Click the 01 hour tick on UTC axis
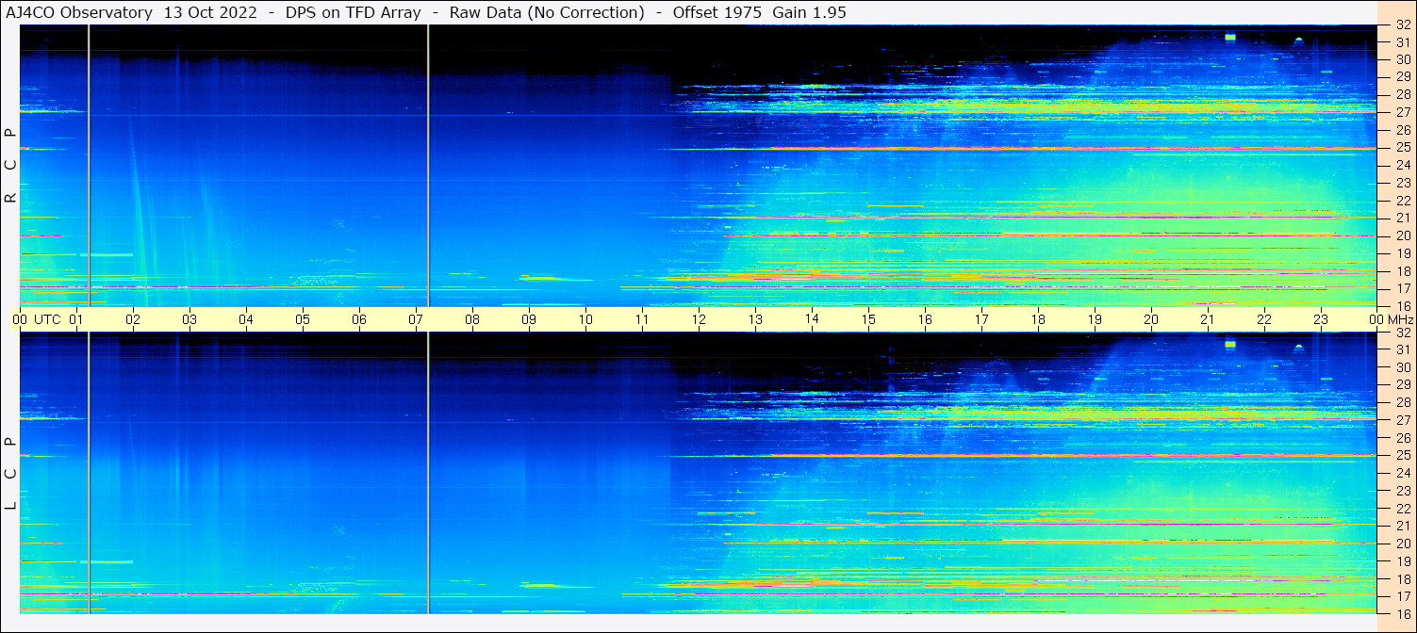Screen dimensions: 1417x633 tap(76, 319)
